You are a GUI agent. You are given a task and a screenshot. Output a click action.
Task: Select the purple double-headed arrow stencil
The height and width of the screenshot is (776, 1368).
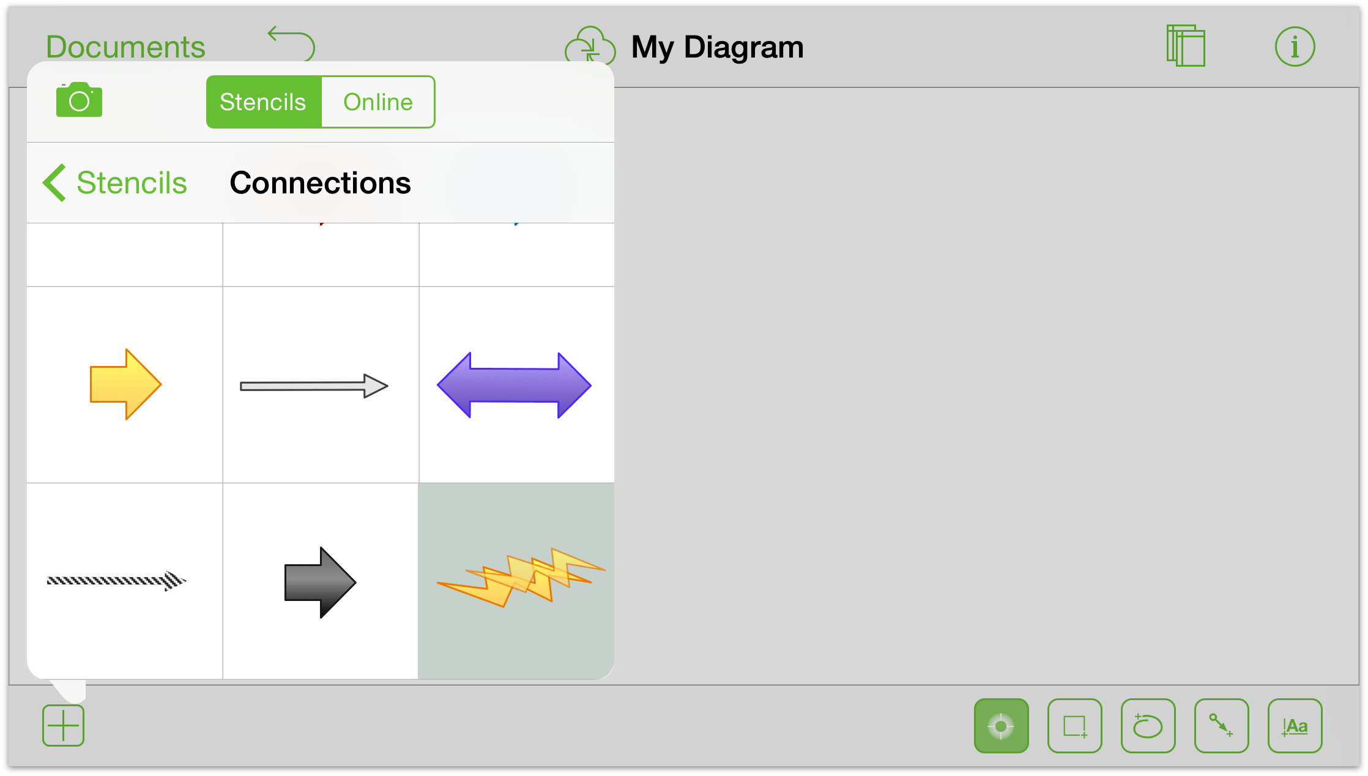pyautogui.click(x=516, y=384)
